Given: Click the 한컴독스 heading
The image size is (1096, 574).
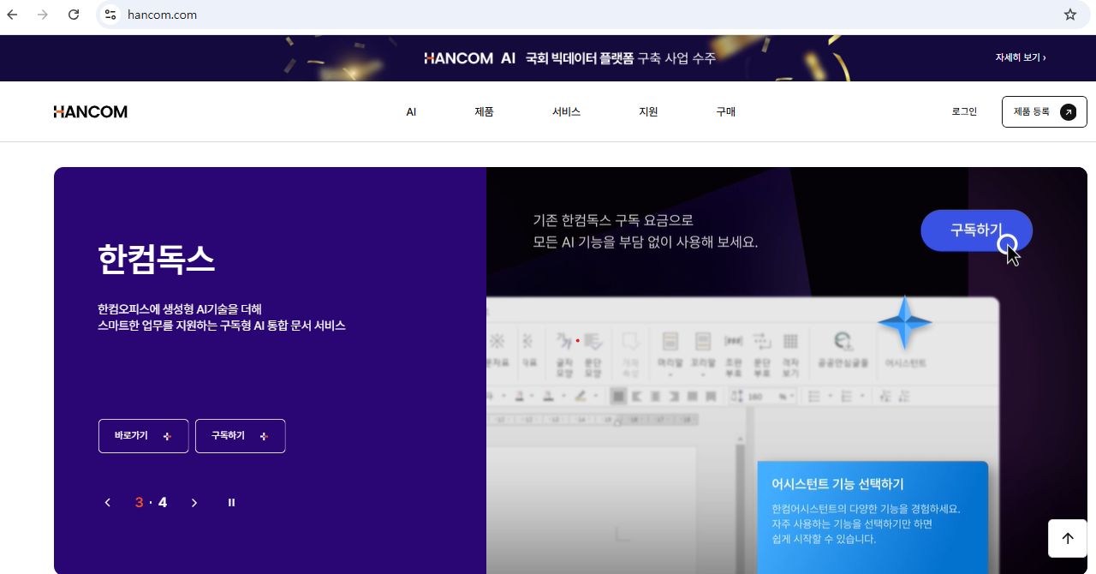Looking at the screenshot, I should pos(157,260).
